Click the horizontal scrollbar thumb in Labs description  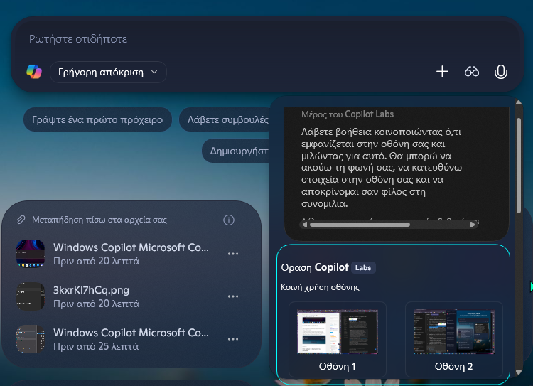(x=360, y=225)
